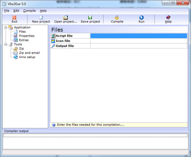Click the Output file label

tap(65, 46)
